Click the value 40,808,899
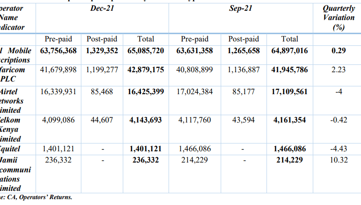The image size is (361, 205). coord(194,70)
